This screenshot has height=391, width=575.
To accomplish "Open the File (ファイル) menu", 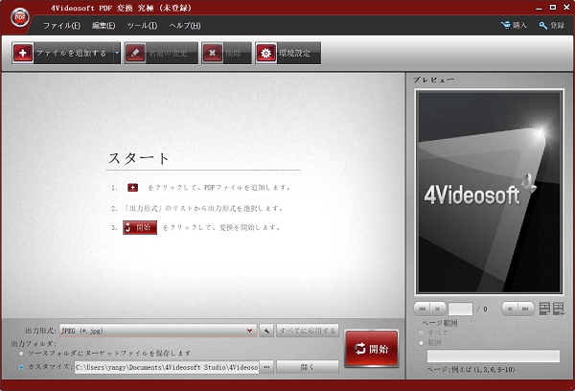I will coord(60,25).
